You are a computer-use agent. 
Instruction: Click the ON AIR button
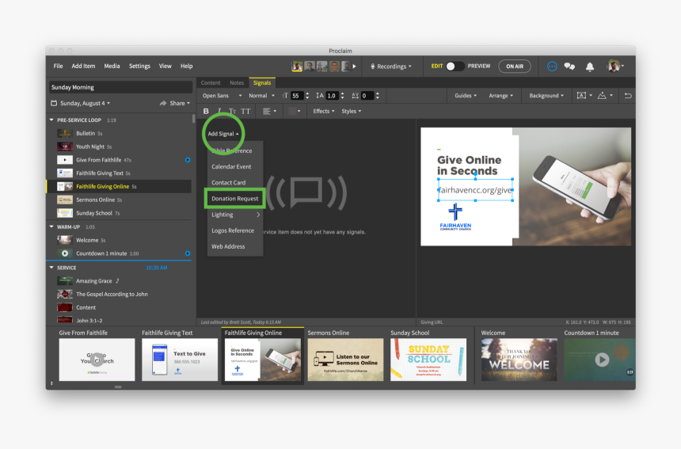514,67
